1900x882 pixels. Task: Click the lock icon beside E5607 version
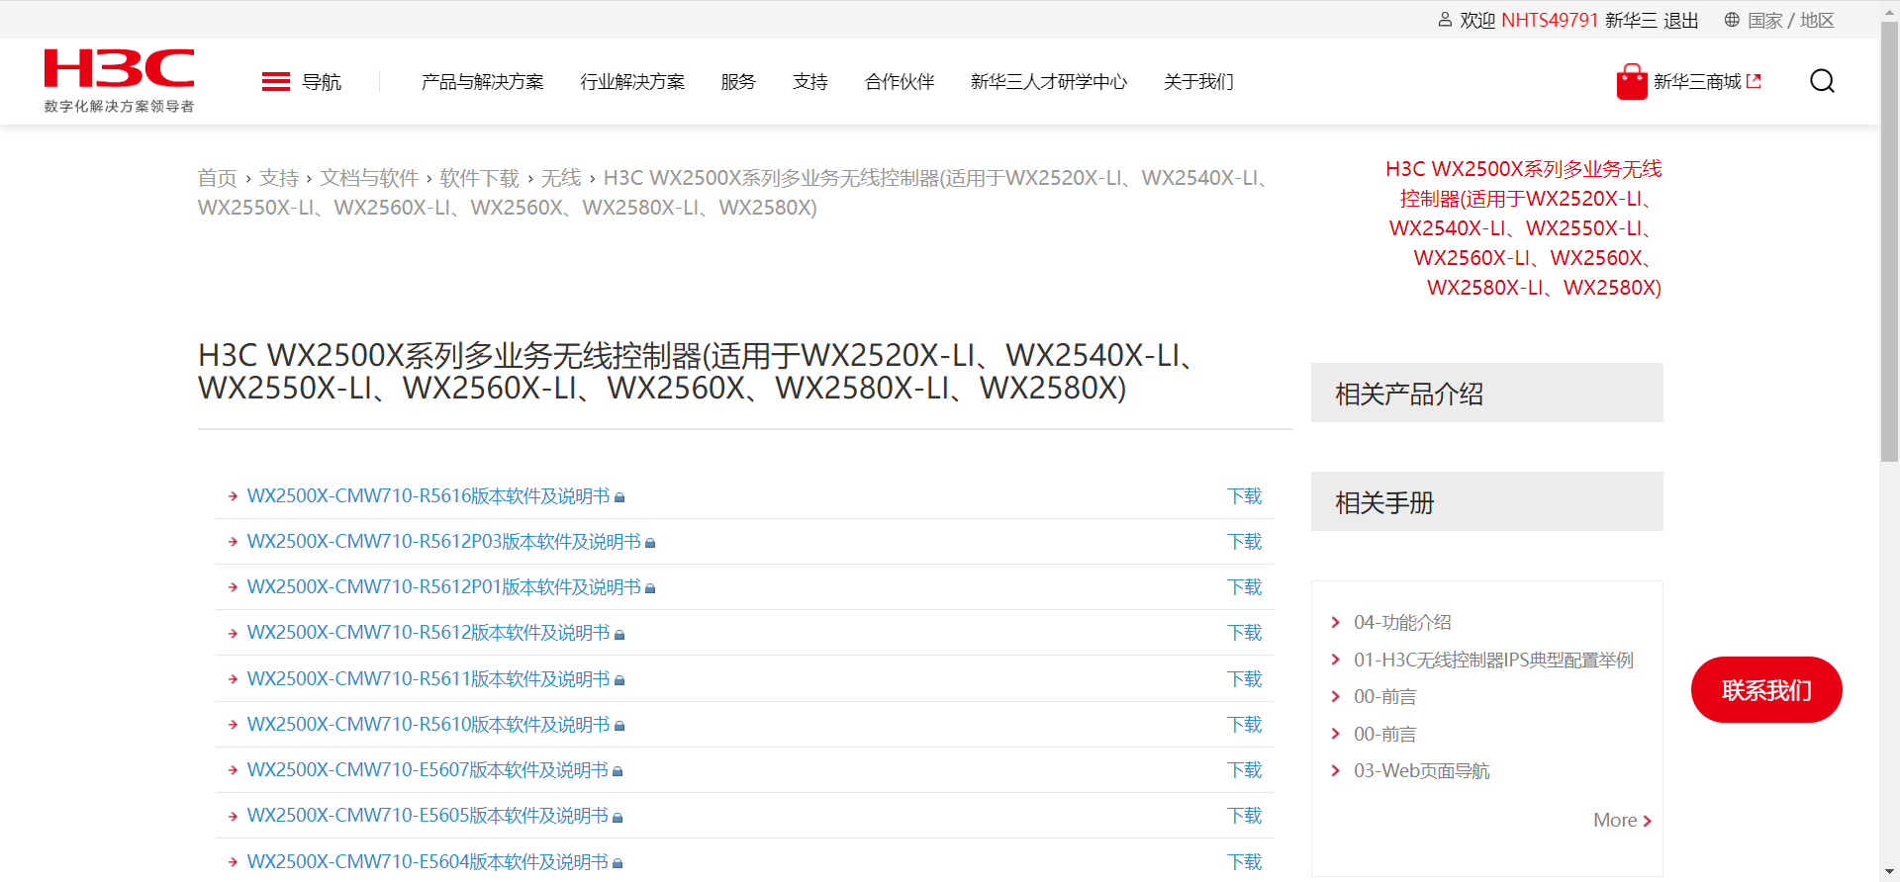(617, 771)
